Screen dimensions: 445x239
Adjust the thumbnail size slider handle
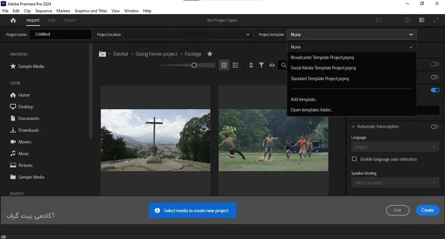[x=194, y=65]
